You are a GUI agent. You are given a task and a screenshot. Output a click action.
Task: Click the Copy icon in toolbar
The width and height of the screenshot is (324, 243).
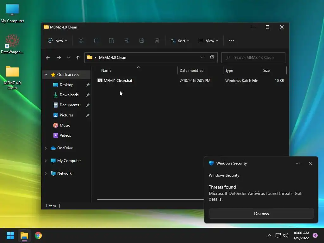tap(96, 41)
